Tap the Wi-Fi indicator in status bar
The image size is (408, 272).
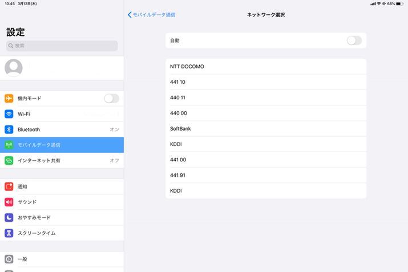pos(379,3)
